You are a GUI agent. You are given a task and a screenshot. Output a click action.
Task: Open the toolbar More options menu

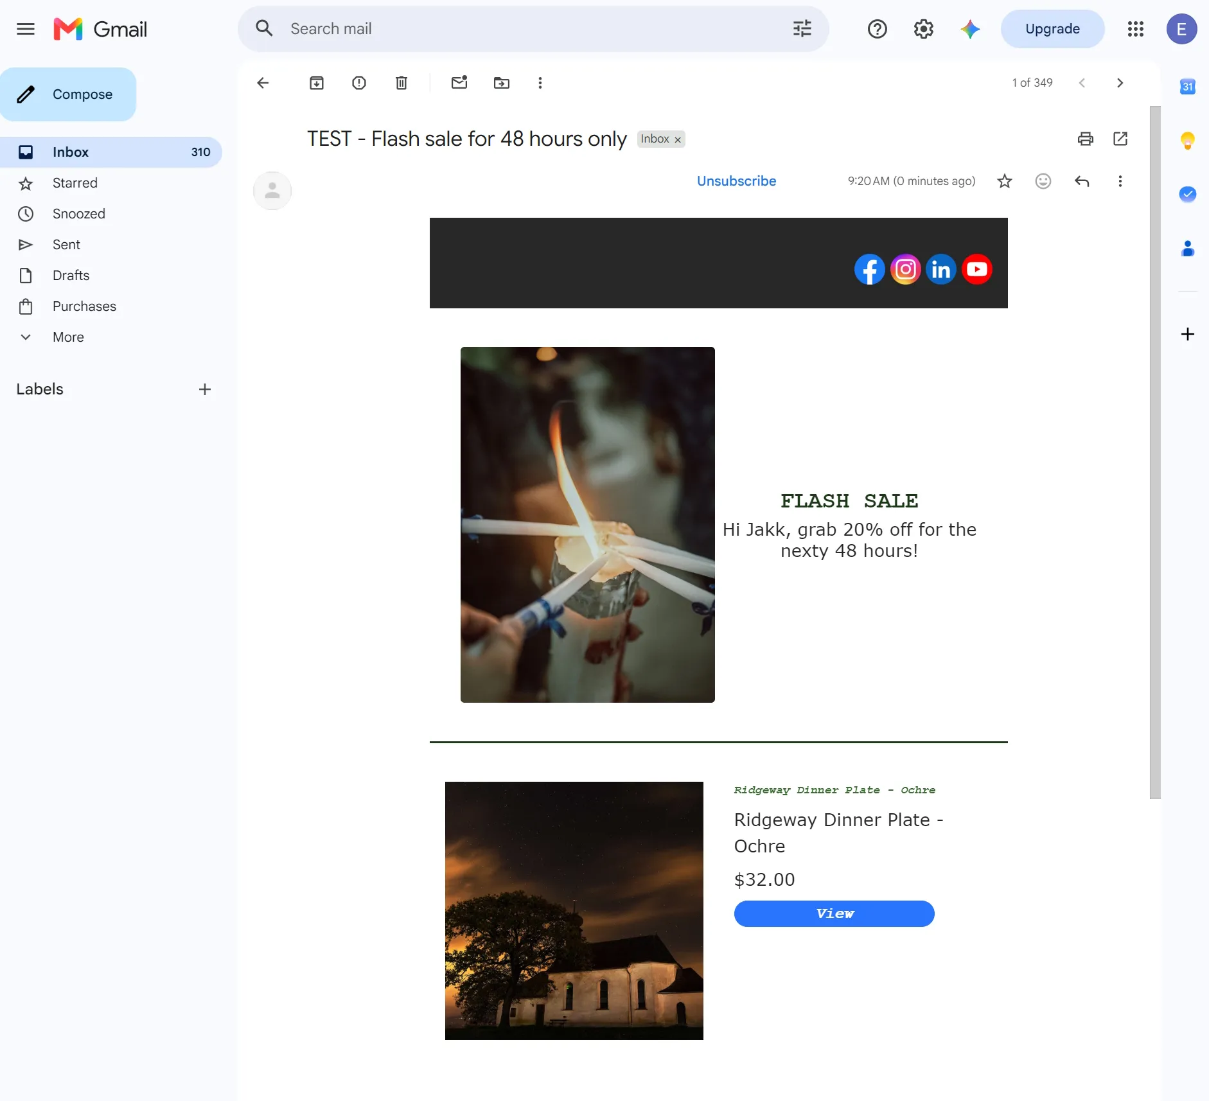(x=540, y=83)
